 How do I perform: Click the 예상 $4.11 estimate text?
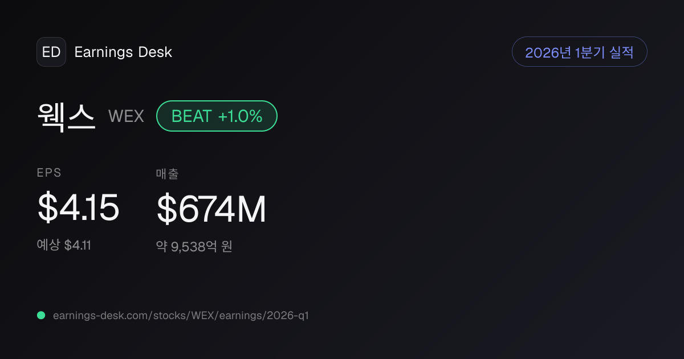point(64,245)
